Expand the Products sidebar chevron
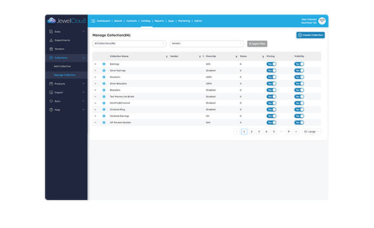Screen dimensions: 374x228 click(83, 84)
